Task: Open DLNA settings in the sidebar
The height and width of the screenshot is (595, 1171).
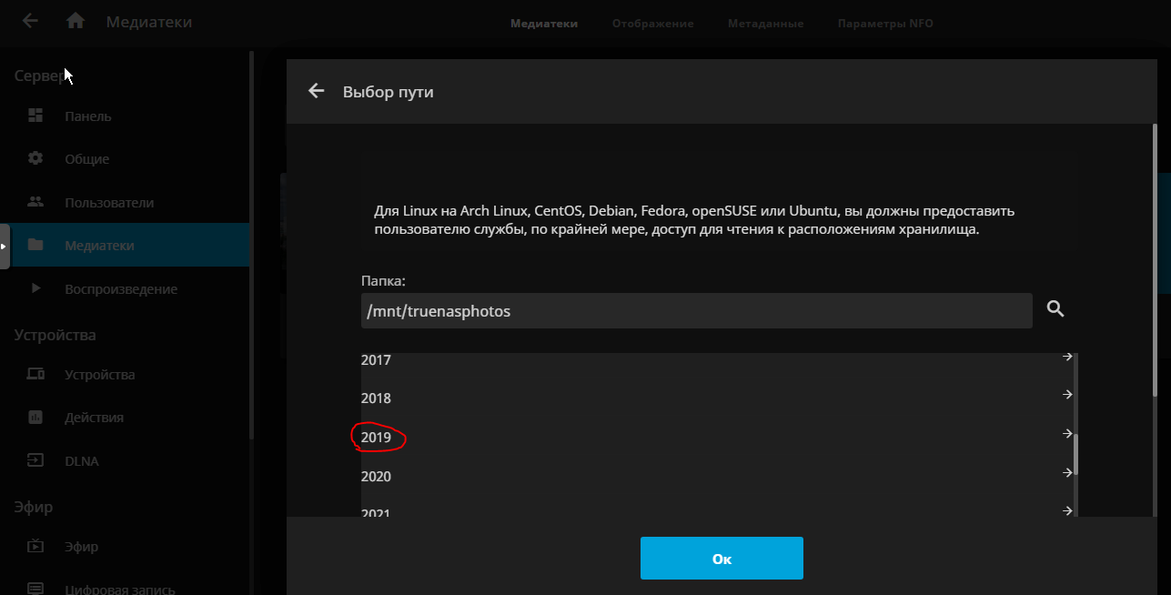Action: (81, 460)
